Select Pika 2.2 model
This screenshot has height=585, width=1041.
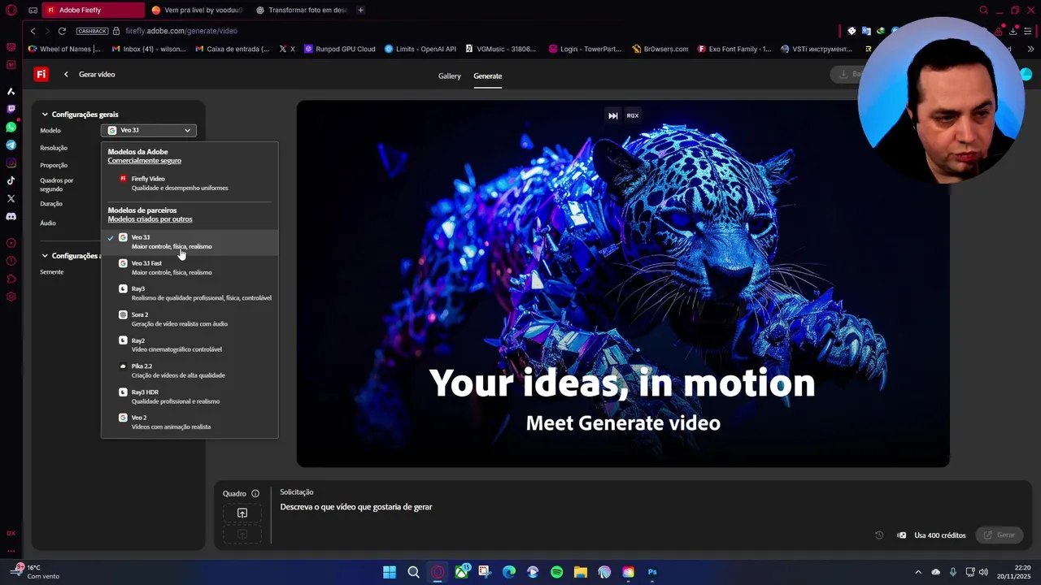pyautogui.click(x=189, y=370)
